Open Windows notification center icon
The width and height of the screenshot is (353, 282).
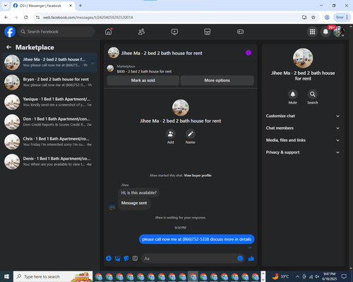[x=344, y=276]
